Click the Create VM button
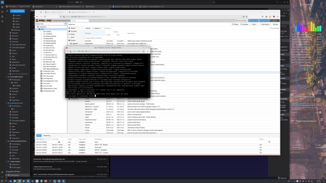Screen dimensions: 326x183 pos(253,21)
